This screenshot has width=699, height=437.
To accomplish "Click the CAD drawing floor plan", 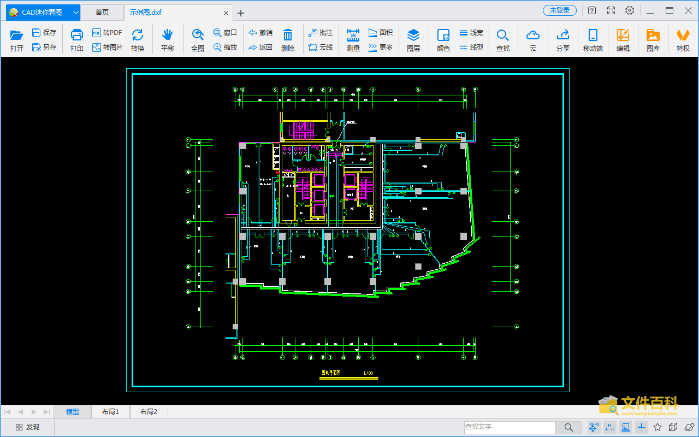I will 348,230.
